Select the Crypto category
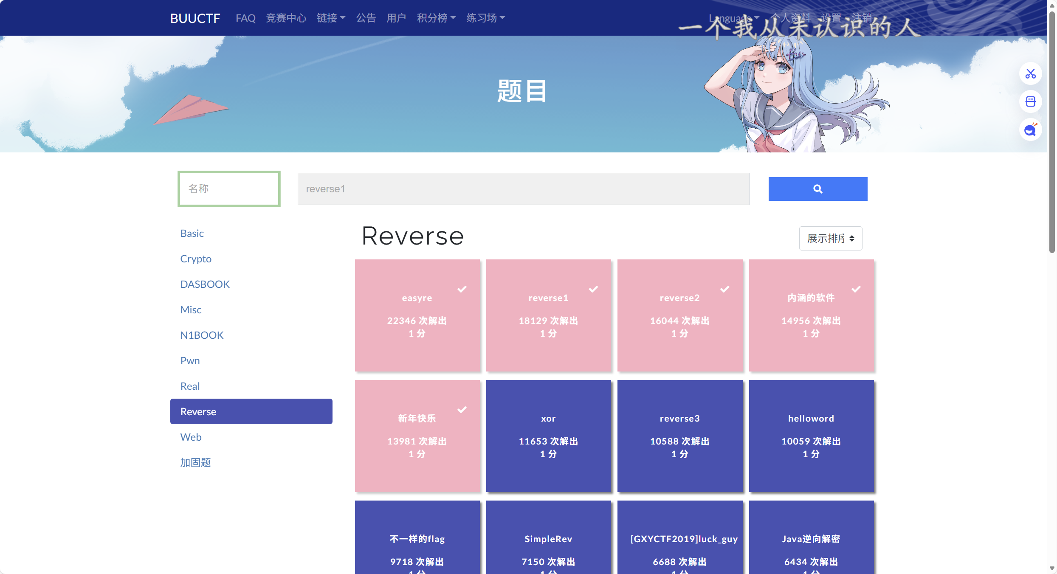The height and width of the screenshot is (574, 1057). click(x=196, y=259)
